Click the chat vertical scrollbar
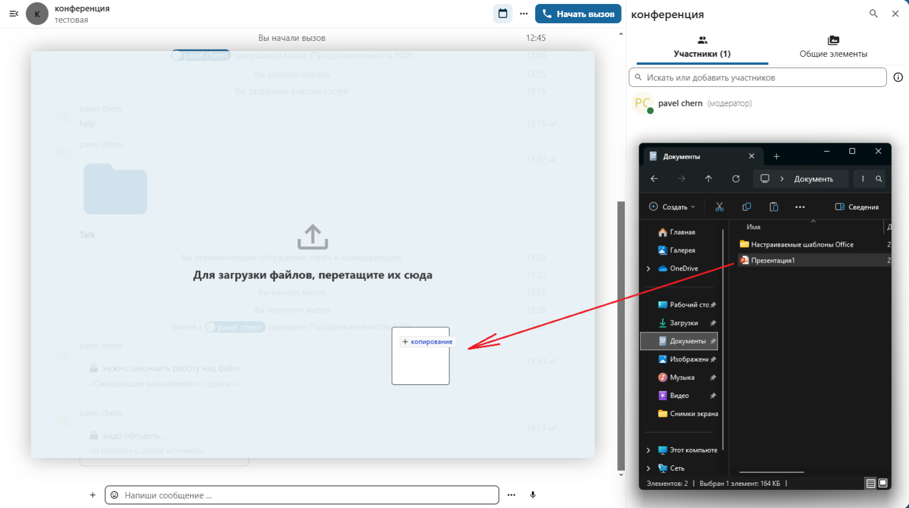This screenshot has width=909, height=508. pyautogui.click(x=621, y=335)
